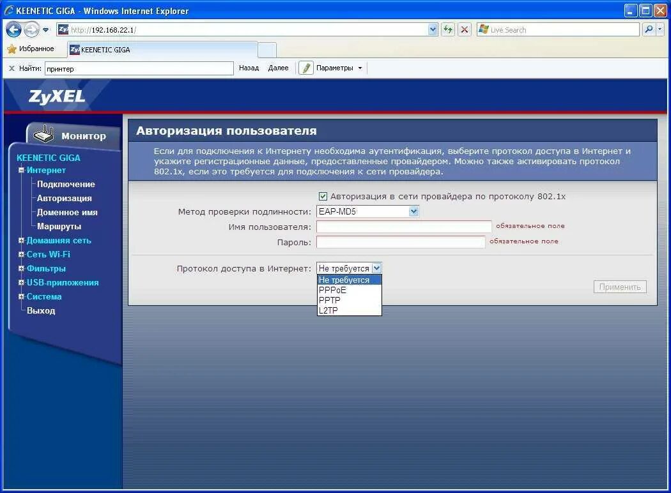Viewport: 671px width, 493px height.
Task: Maximize the Internet Explorer window
Action: (645, 11)
